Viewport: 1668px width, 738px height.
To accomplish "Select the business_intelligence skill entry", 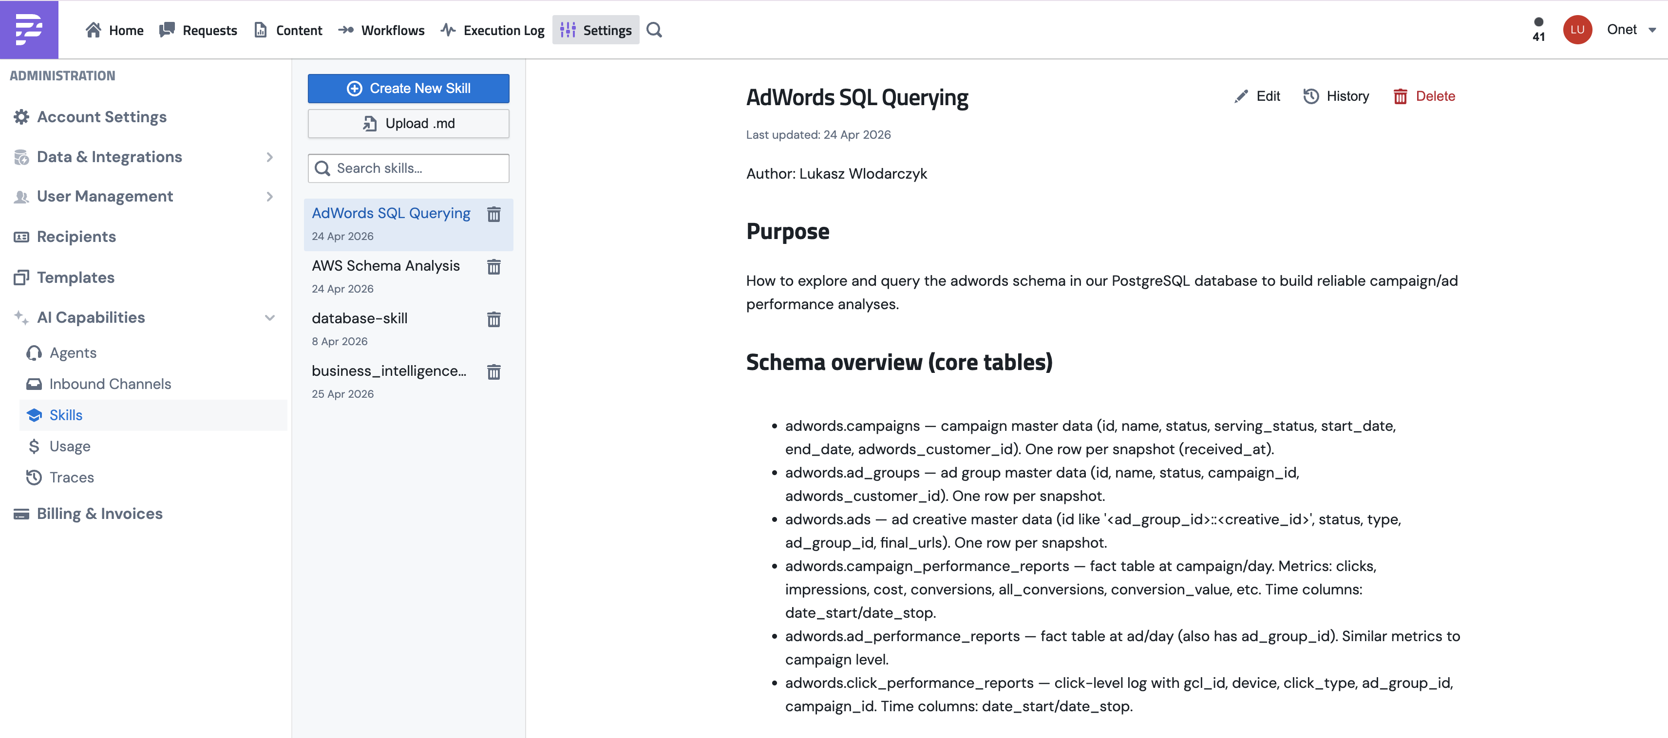I will tap(409, 382).
